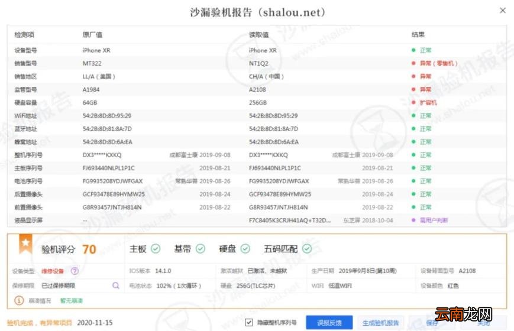
Task: Click the 低温WIFI value
Action: pyautogui.click(x=340, y=285)
